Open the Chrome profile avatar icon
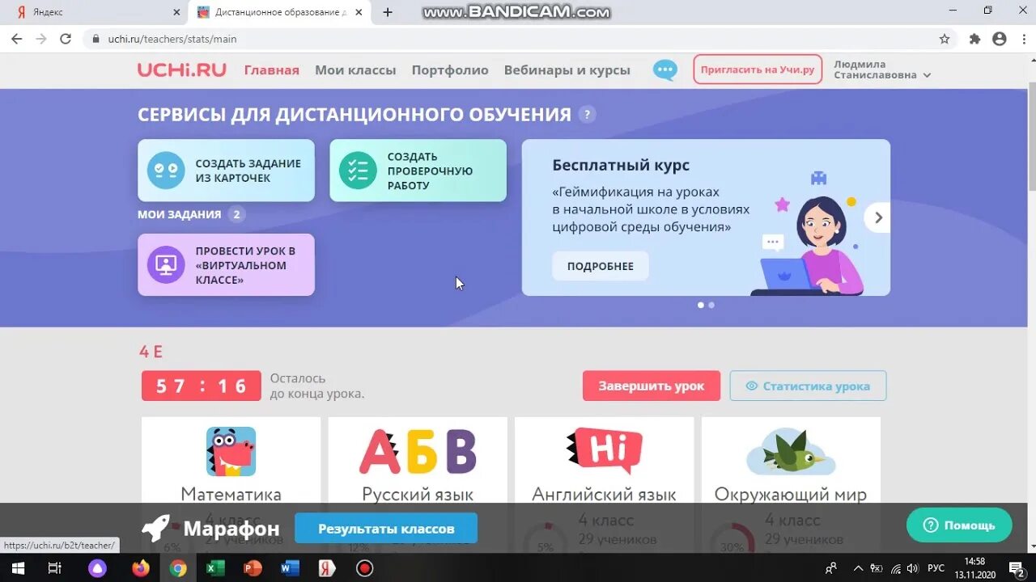 1000,39
